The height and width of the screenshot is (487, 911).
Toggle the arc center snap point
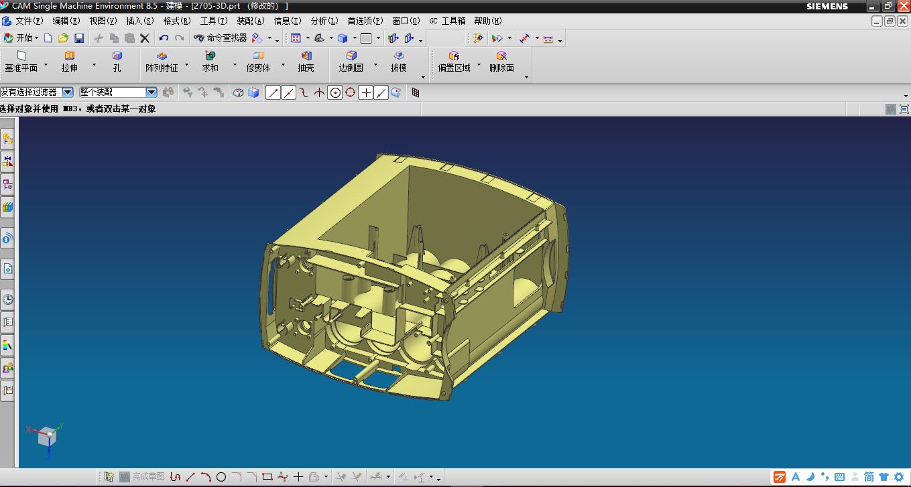(x=335, y=92)
